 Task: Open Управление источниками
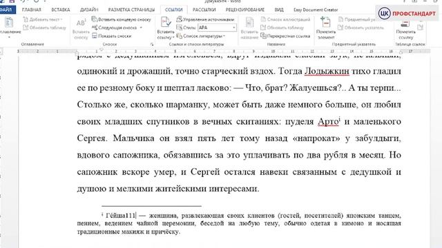point(205,19)
